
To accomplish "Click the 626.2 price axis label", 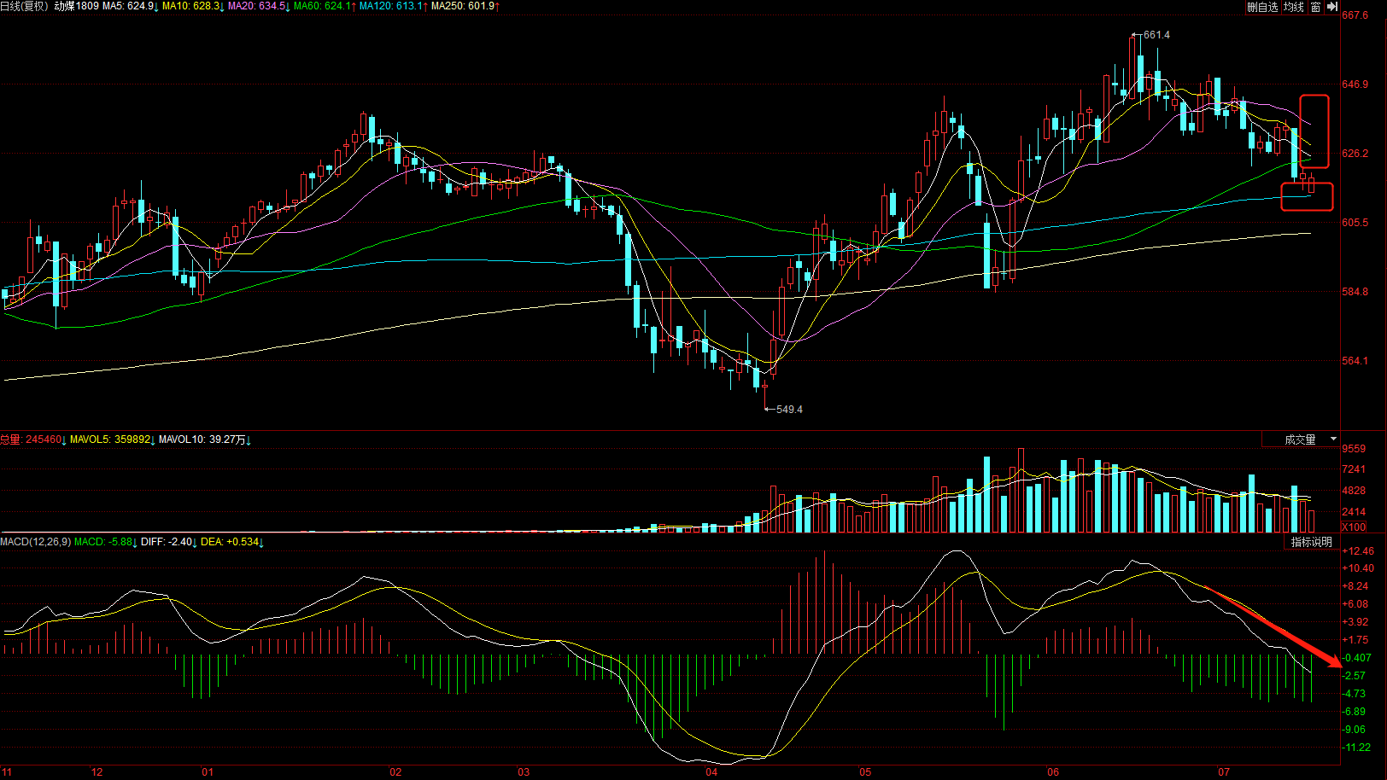I will (1355, 154).
